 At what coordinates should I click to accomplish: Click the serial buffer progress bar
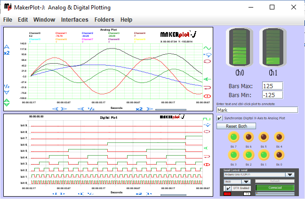tap(275, 193)
